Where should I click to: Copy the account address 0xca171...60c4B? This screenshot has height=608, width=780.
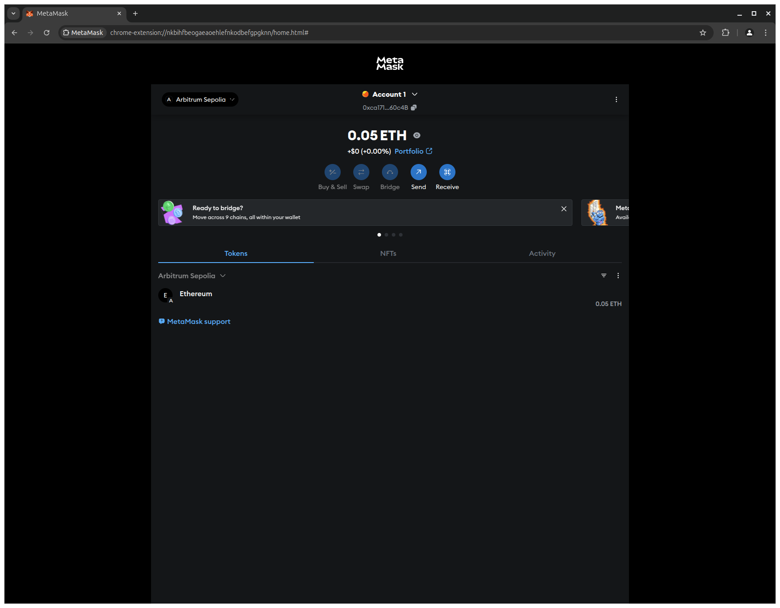414,108
